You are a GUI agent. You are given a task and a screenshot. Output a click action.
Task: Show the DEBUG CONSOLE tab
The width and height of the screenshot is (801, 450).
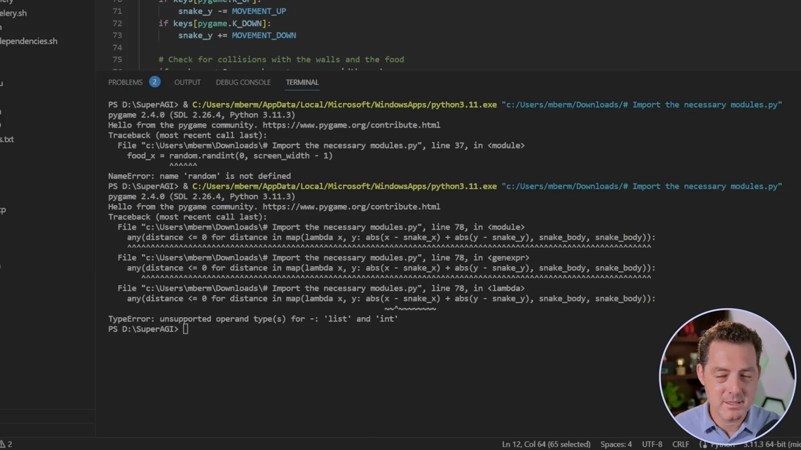pyautogui.click(x=243, y=82)
